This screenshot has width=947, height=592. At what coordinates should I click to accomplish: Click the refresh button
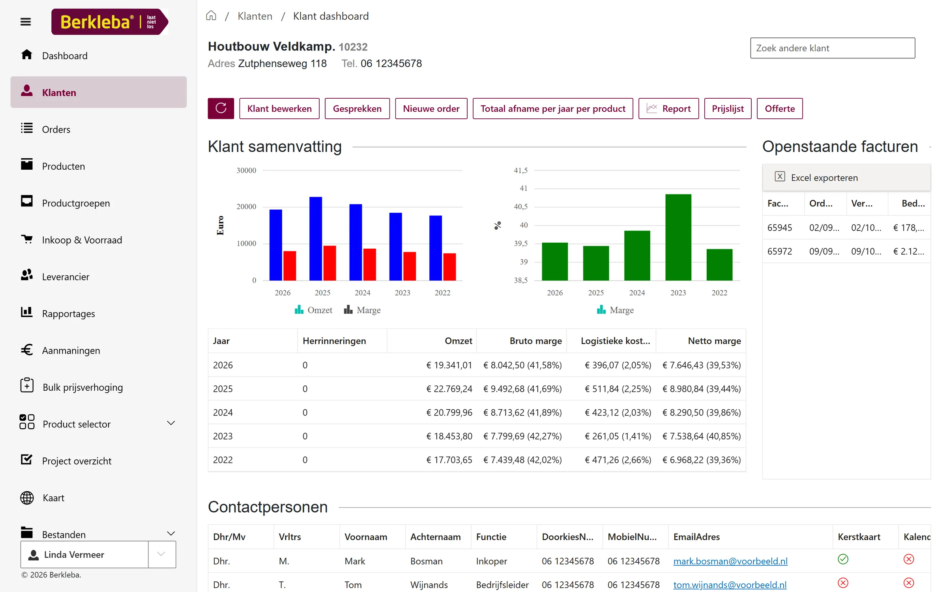pyautogui.click(x=221, y=108)
